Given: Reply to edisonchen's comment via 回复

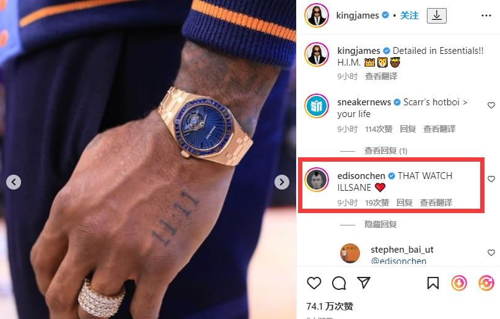Looking at the screenshot, I should point(404,203).
